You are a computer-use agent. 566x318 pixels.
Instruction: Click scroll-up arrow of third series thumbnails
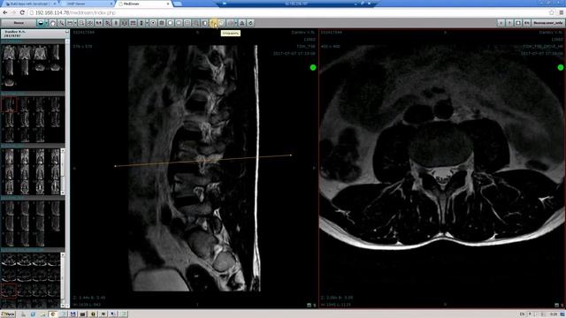click(63, 151)
